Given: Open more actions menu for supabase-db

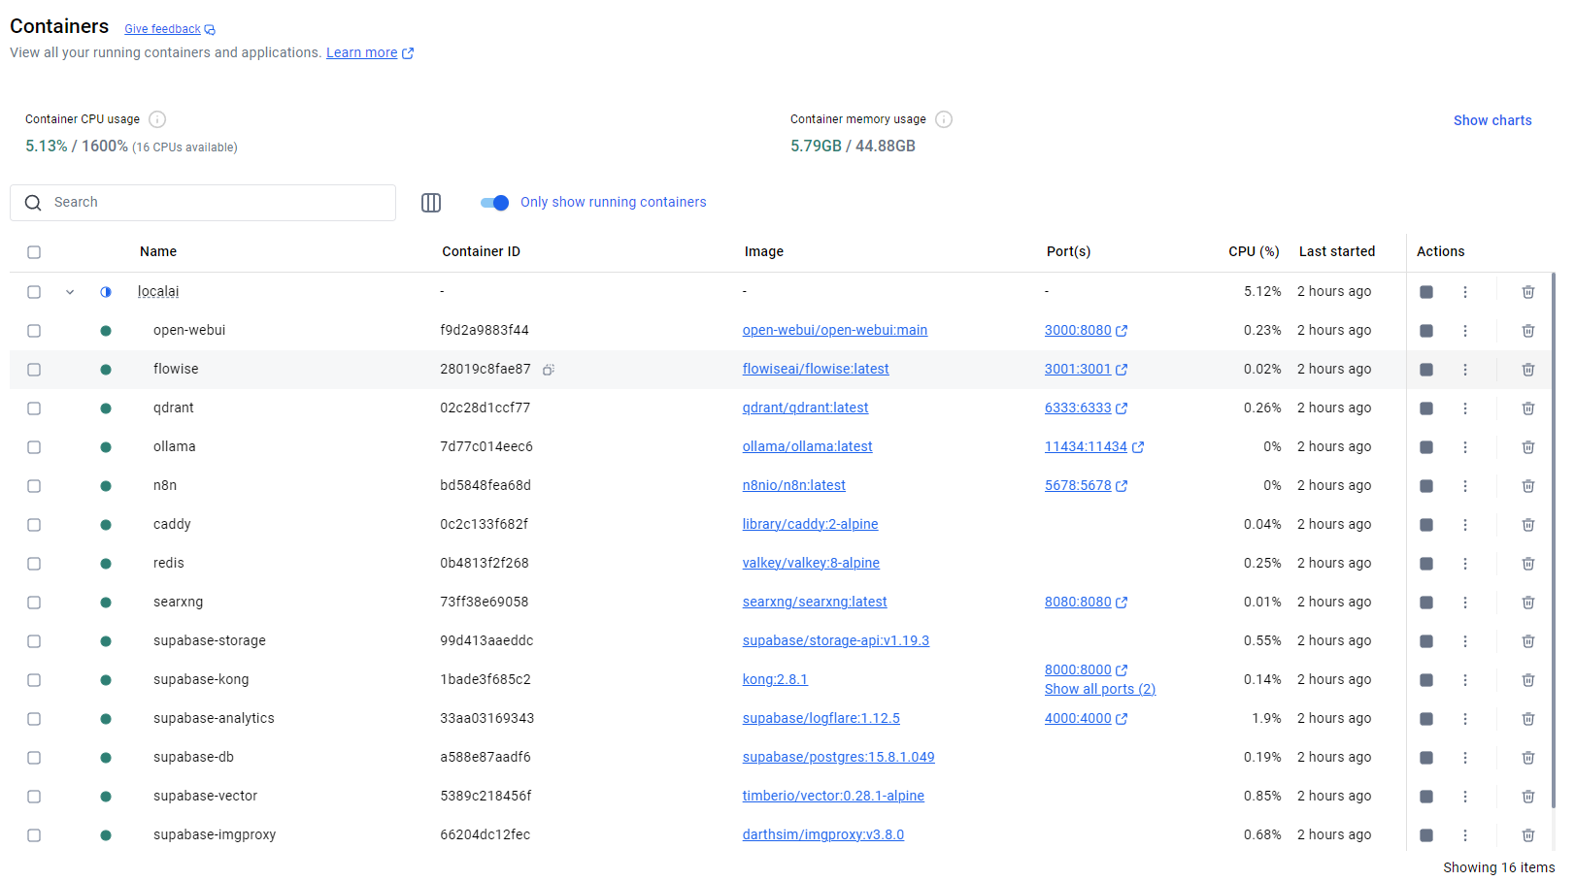Looking at the screenshot, I should pos(1465,758).
